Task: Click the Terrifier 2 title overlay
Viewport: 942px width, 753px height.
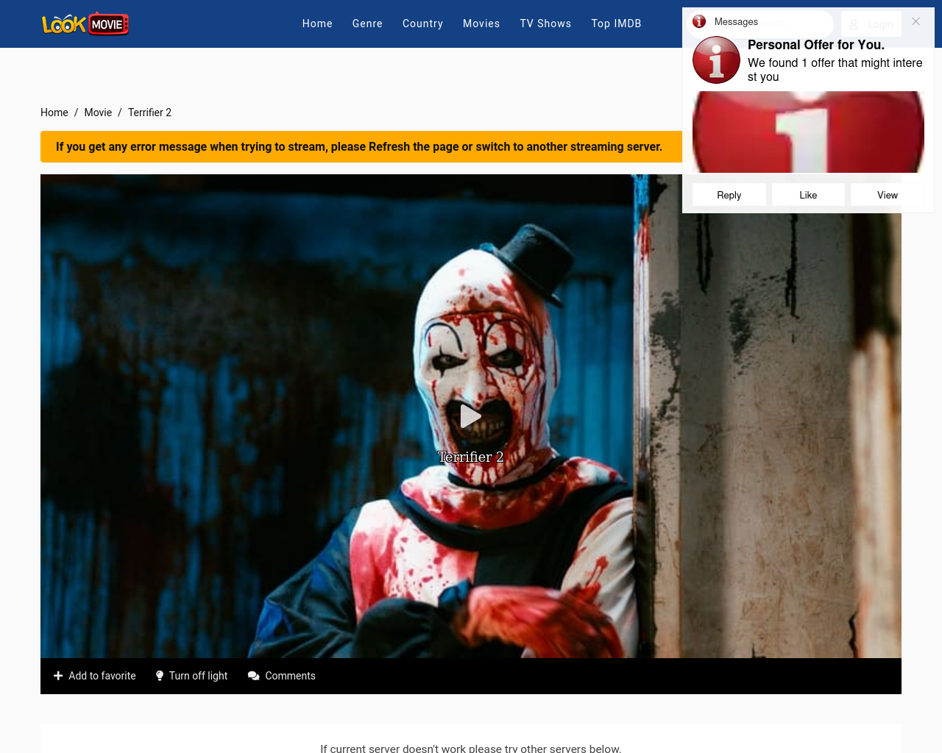Action: click(x=470, y=457)
